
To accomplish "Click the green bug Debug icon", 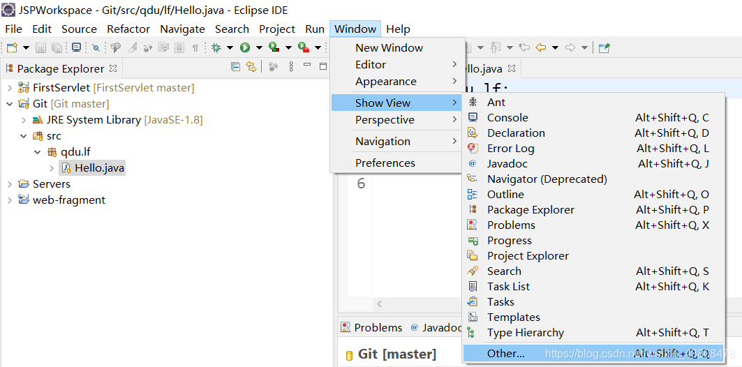I will 216,47.
